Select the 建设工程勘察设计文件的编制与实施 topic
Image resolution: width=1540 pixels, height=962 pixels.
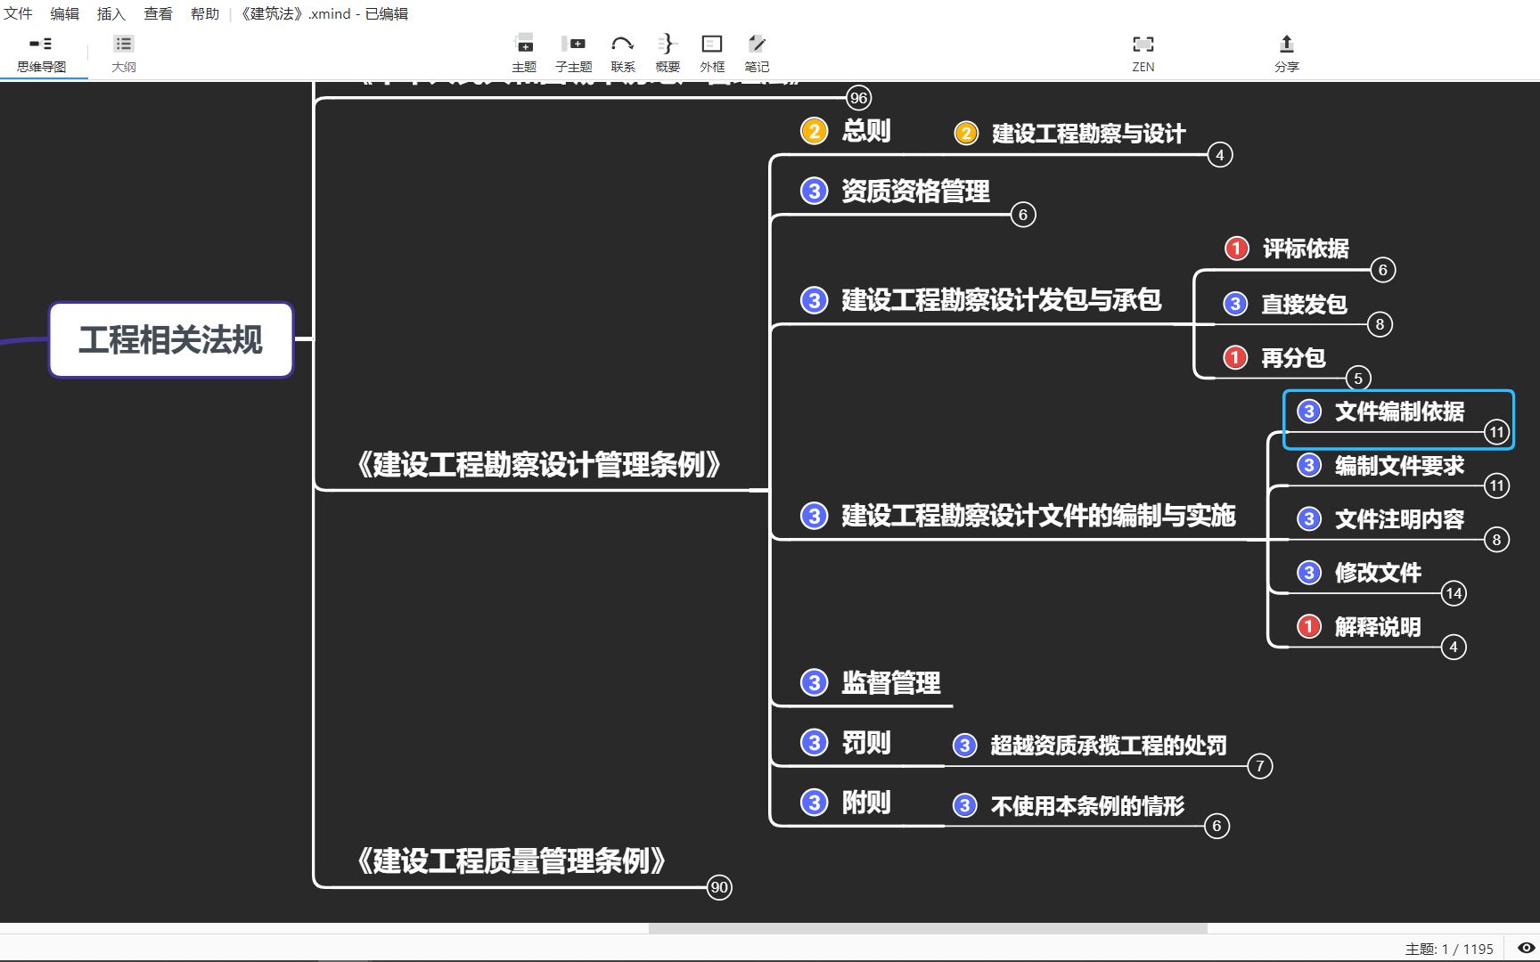point(1038,516)
